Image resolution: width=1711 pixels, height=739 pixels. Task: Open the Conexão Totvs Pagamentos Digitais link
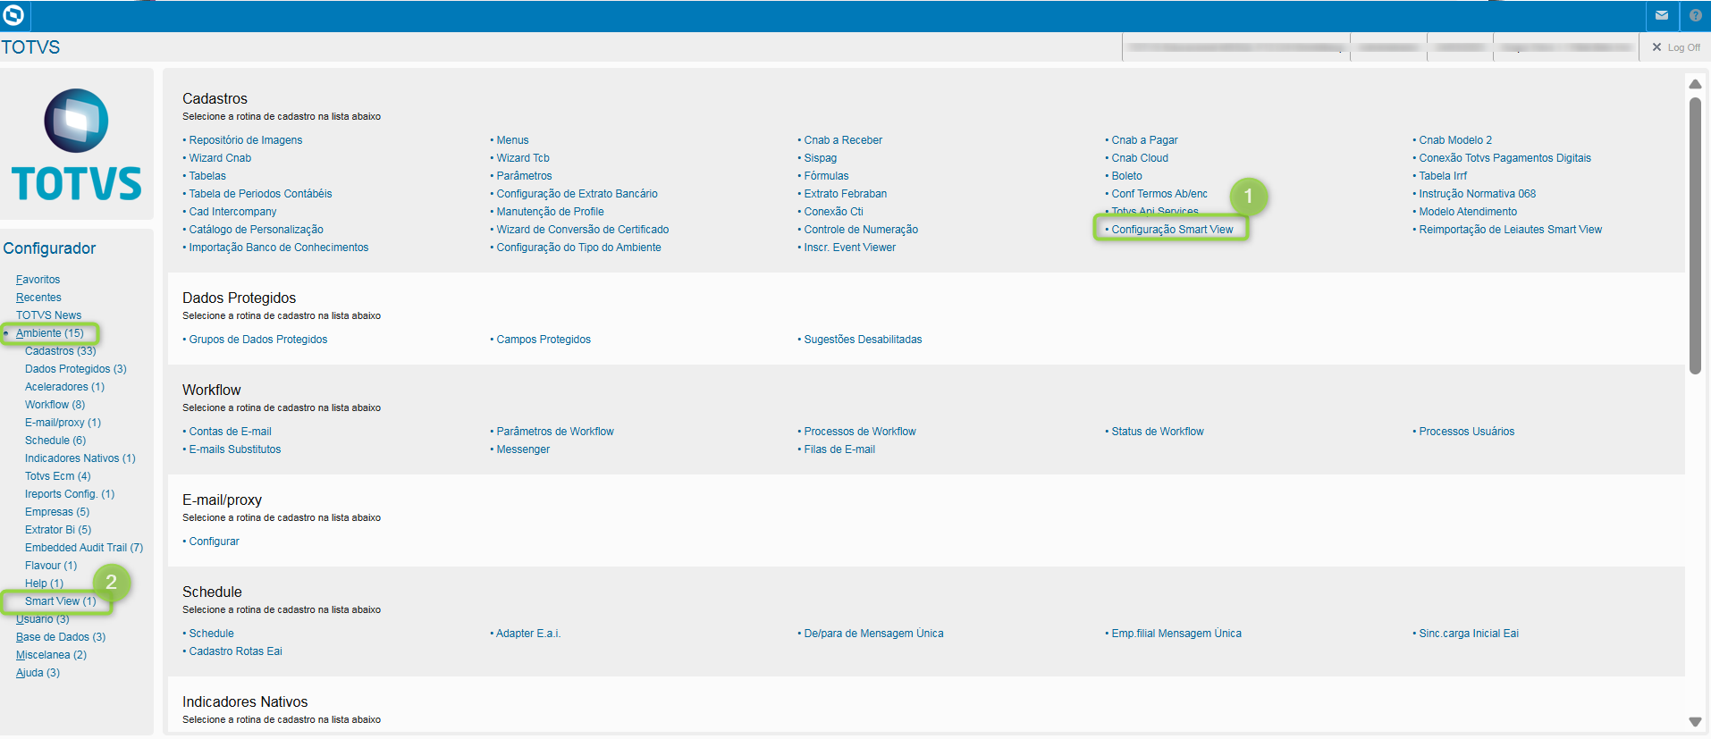click(1504, 158)
